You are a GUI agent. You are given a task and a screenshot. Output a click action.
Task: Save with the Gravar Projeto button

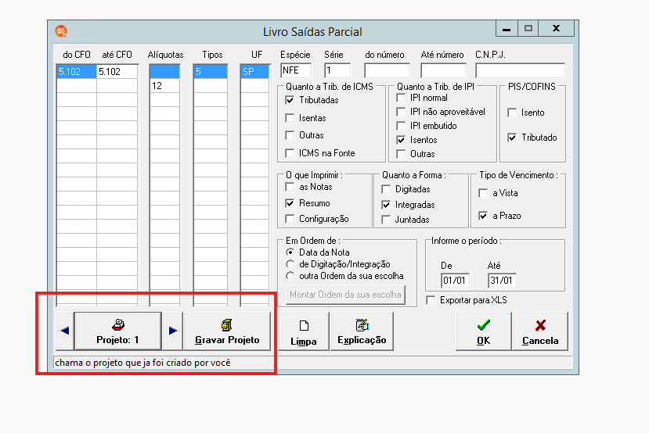(227, 331)
